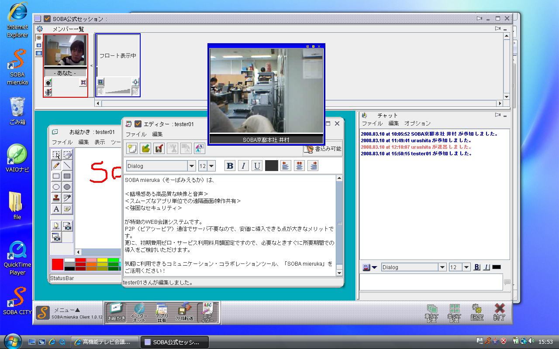Launch インターネット from bottom toolbar
This screenshot has width=559, height=349.
(139, 312)
